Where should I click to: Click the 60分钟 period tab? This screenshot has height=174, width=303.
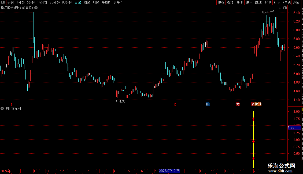pyautogui.click(x=67, y=2)
